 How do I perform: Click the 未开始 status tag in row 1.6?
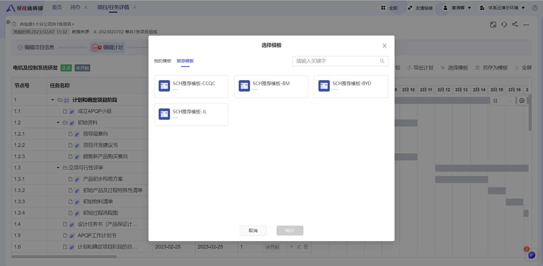coord(272,247)
